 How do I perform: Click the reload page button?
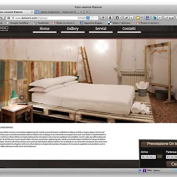pyautogui.click(x=103, y=18)
